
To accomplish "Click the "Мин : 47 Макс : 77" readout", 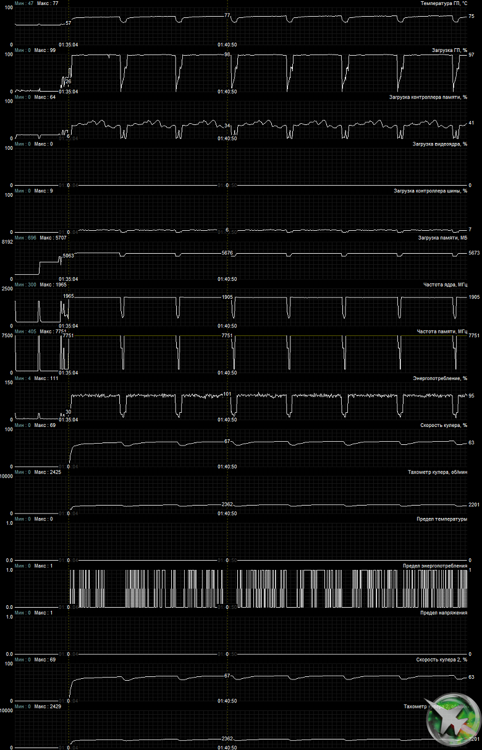I will pyautogui.click(x=36, y=3).
